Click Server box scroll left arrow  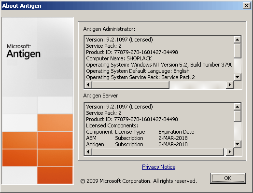88,152
